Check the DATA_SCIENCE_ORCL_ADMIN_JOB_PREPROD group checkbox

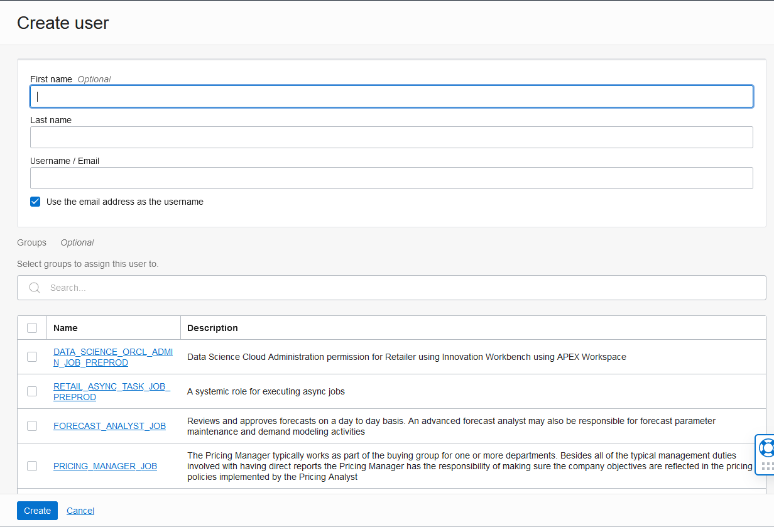pos(32,356)
